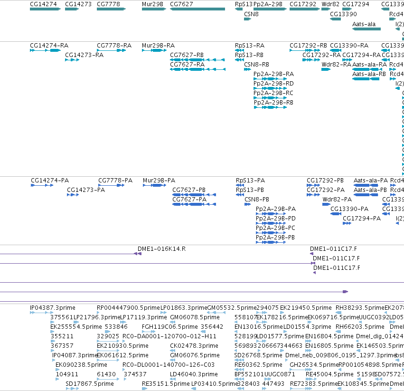Select the RpS13 gene glyph
Screen dimensions: 404x391
(239, 9)
